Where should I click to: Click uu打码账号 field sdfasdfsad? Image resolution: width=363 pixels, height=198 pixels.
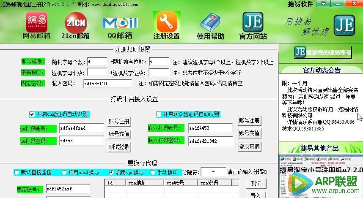click(82, 128)
